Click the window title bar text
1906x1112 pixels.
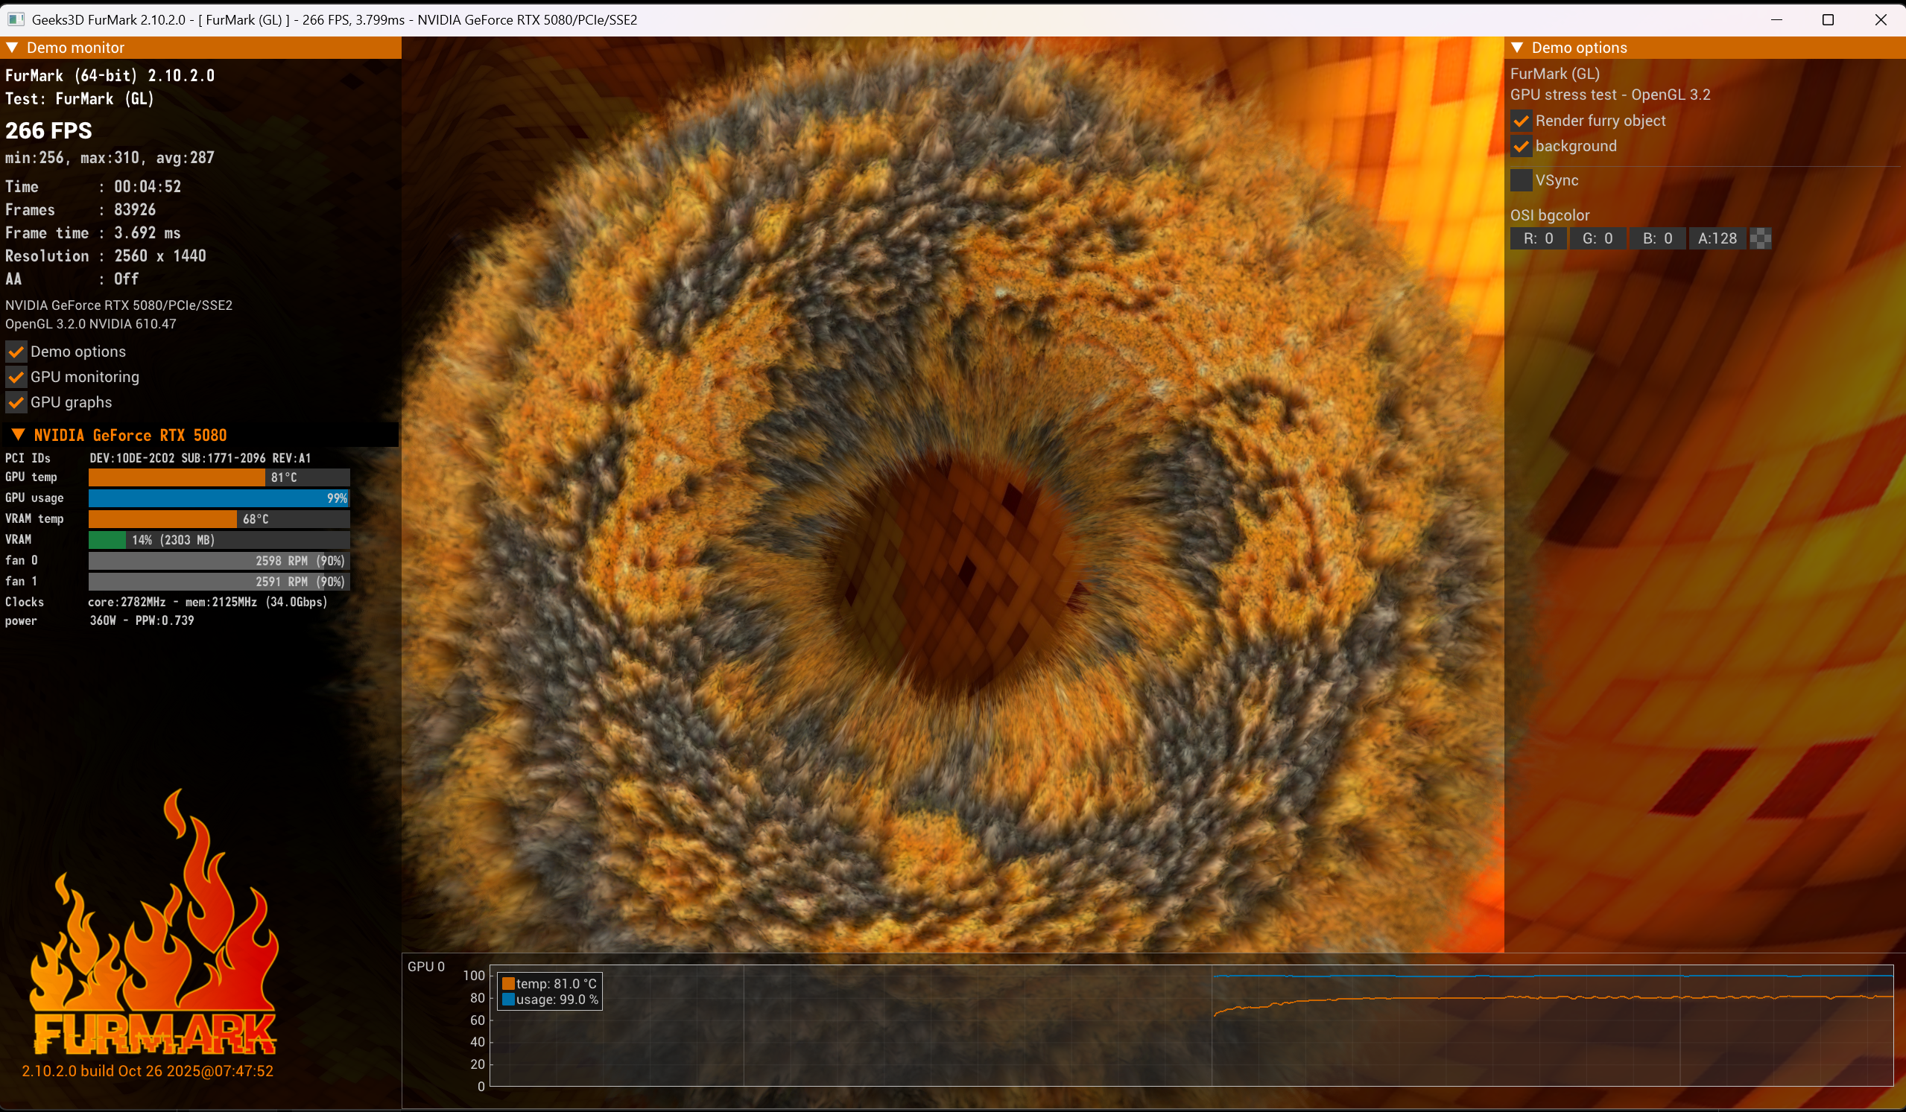click(x=335, y=19)
